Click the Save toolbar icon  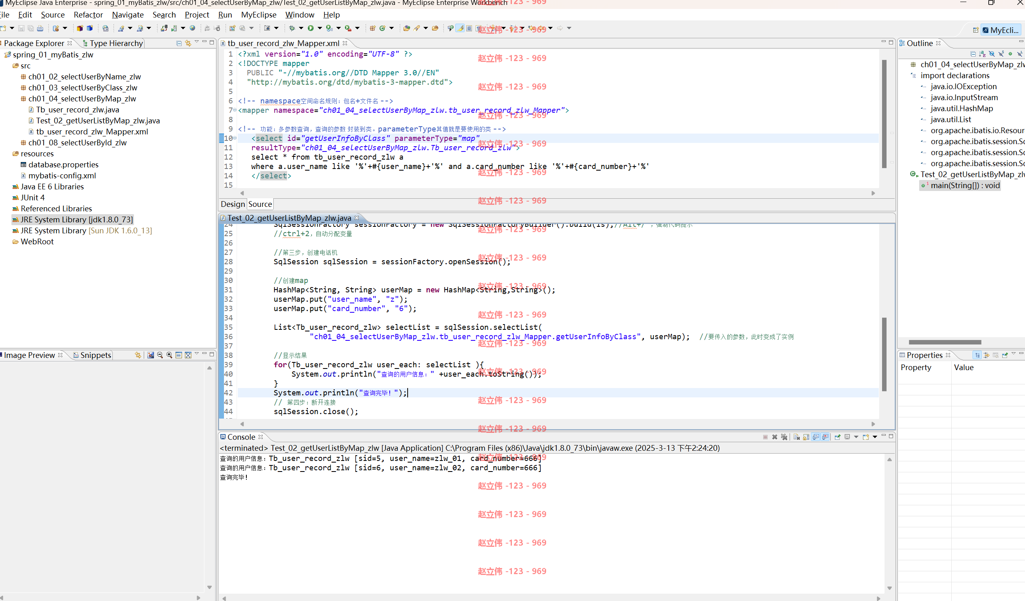coord(21,28)
